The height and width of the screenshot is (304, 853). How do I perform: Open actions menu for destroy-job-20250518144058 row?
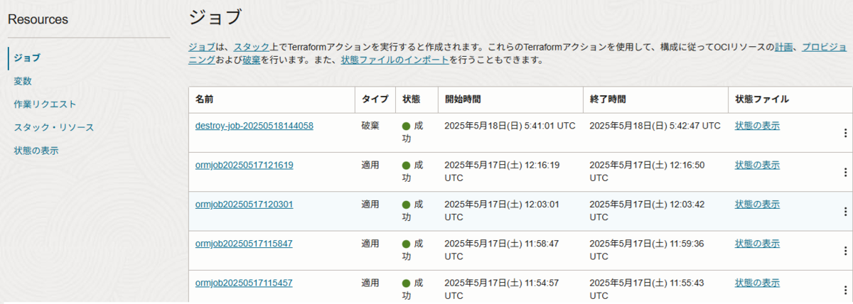click(x=845, y=133)
